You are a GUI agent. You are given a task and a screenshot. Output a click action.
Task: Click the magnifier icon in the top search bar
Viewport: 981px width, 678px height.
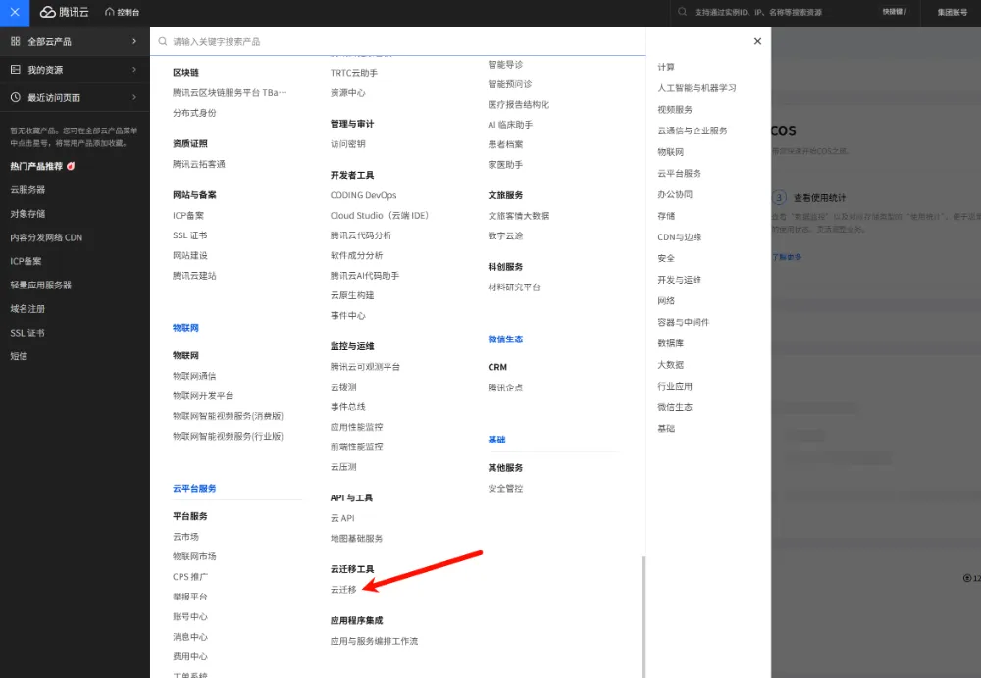pyautogui.click(x=682, y=12)
